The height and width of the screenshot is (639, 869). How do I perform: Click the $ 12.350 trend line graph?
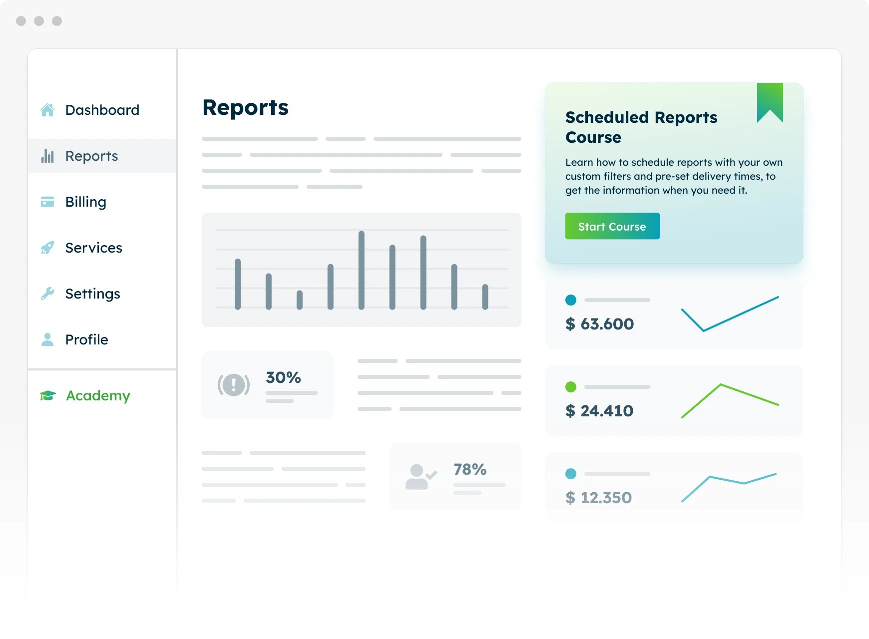coord(729,488)
